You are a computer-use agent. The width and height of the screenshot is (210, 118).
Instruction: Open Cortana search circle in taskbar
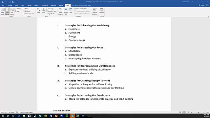8,116
